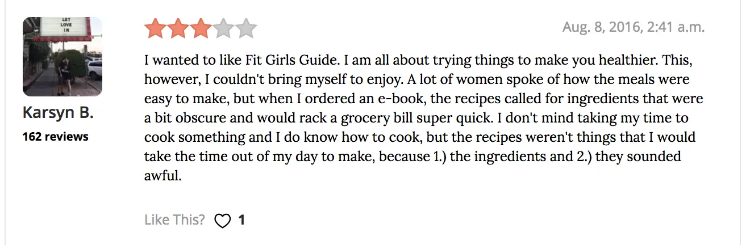Viewport: 750px width, 245px height.
Task: Click the like count number 1
Action: [x=241, y=220]
